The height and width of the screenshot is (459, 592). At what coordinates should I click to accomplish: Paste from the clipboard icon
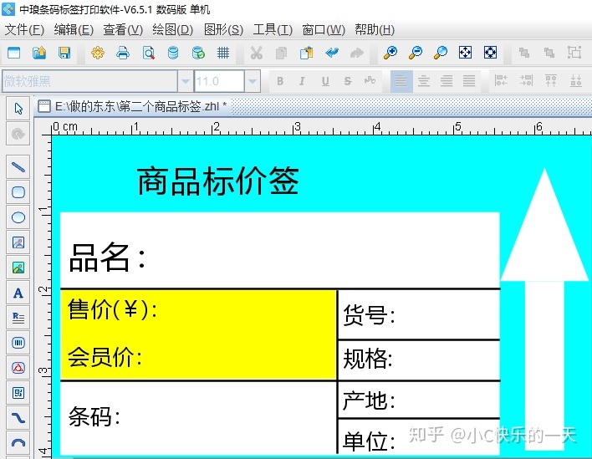click(307, 53)
